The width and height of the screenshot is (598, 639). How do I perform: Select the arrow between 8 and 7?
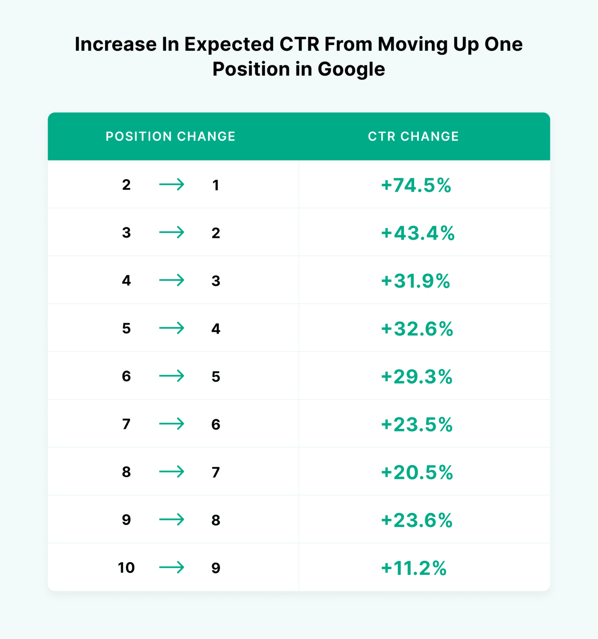pyautogui.click(x=171, y=472)
